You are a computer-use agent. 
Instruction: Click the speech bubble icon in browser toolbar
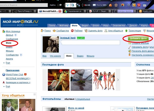coord(61,5)
